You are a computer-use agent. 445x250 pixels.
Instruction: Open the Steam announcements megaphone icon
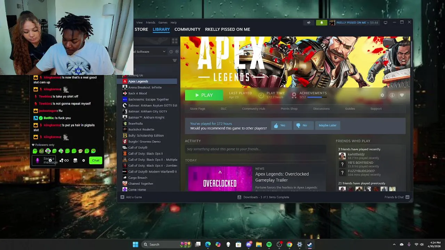coord(309,23)
